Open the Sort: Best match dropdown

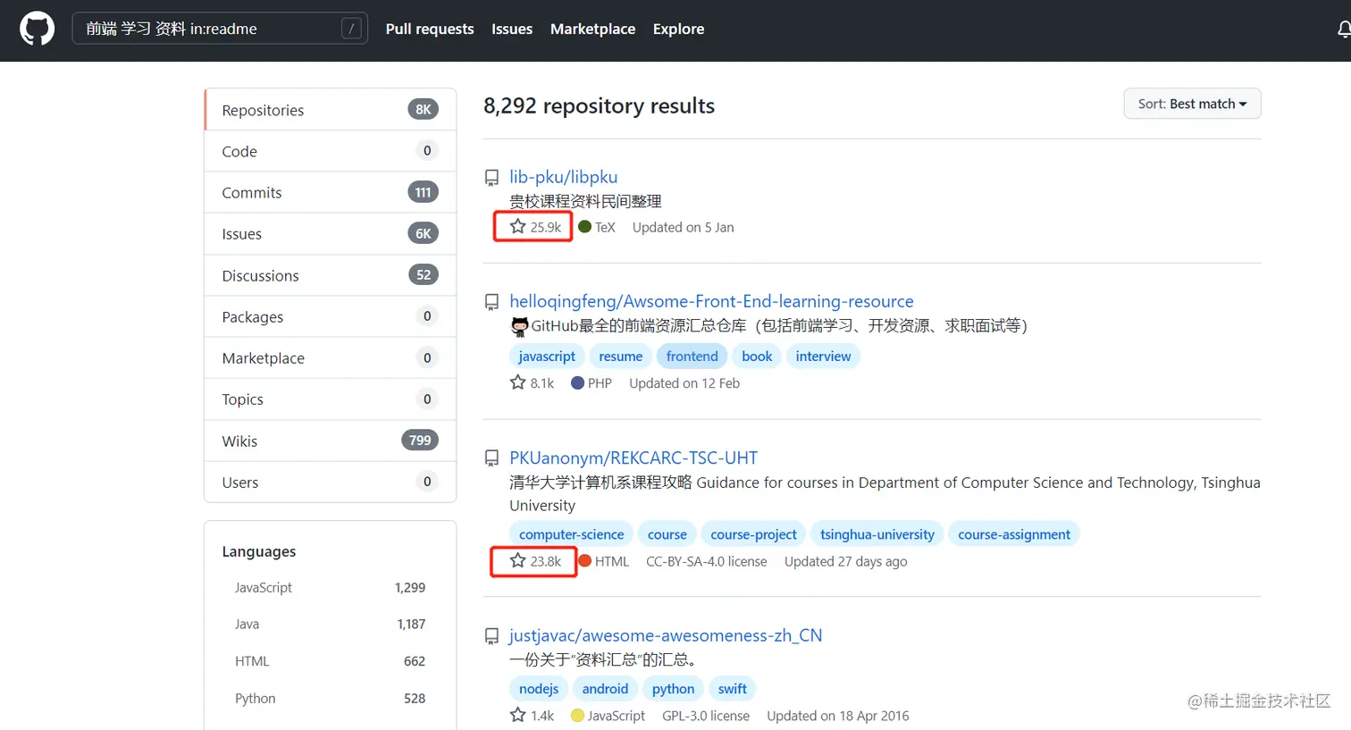tap(1192, 104)
